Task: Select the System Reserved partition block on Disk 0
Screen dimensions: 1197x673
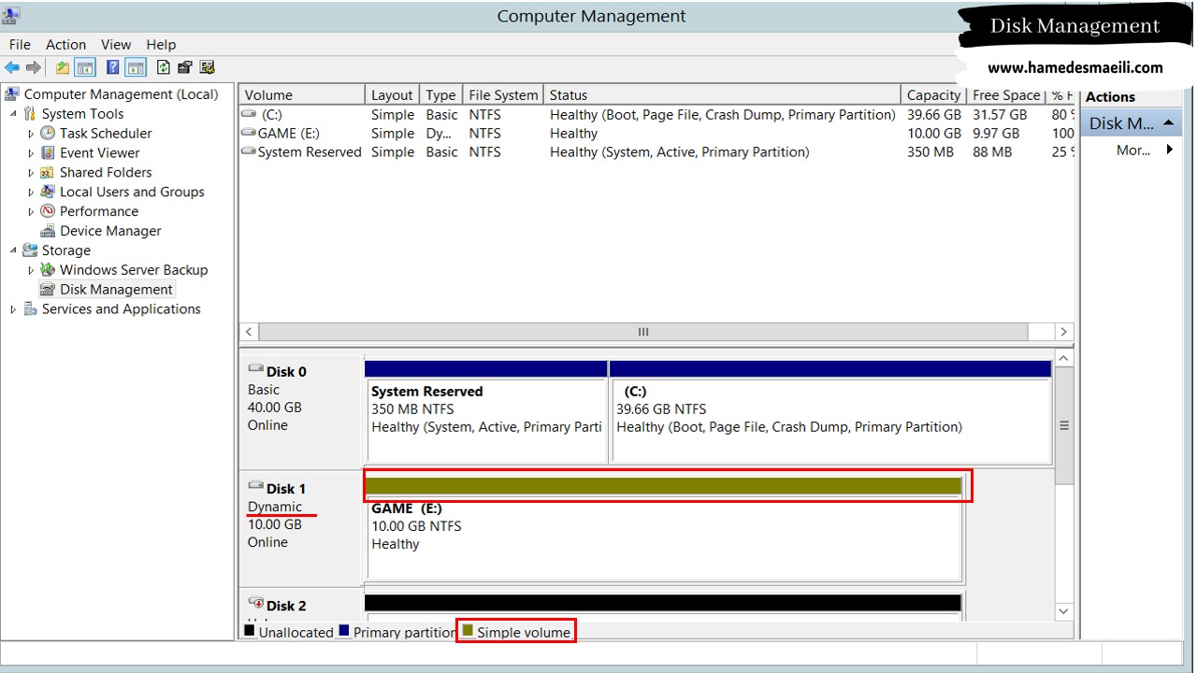Action: (x=485, y=411)
